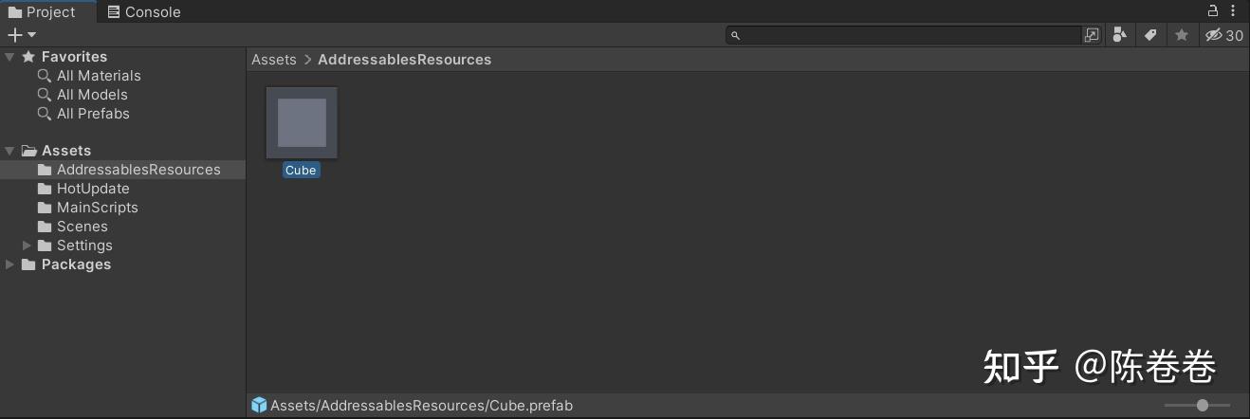Viewport: 1250px width, 419px height.
Task: Click inside the project search field
Action: point(910,35)
